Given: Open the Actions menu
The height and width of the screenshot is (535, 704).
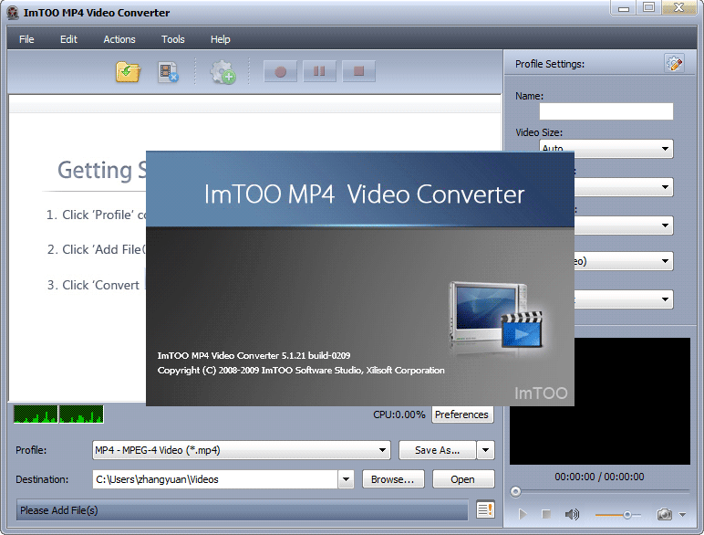Looking at the screenshot, I should [x=119, y=39].
